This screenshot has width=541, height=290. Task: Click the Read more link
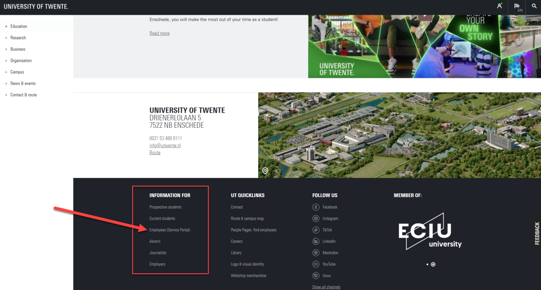point(159,33)
